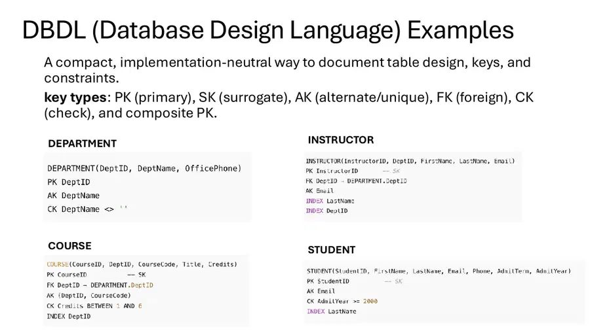Click the INSTRUCTOR schema definition line
This screenshot has width=590, height=331.
[410, 161]
